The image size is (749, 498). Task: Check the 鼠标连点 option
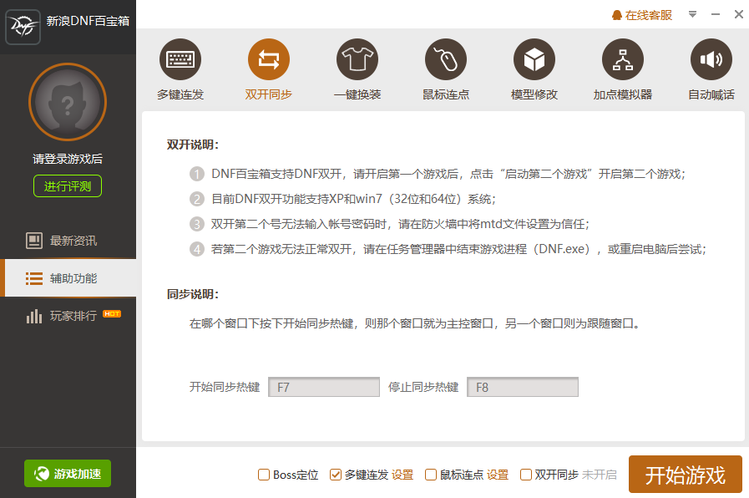pos(432,475)
